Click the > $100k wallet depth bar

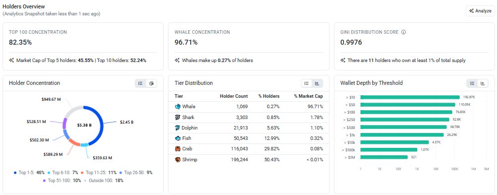pyautogui.click(x=389, y=149)
